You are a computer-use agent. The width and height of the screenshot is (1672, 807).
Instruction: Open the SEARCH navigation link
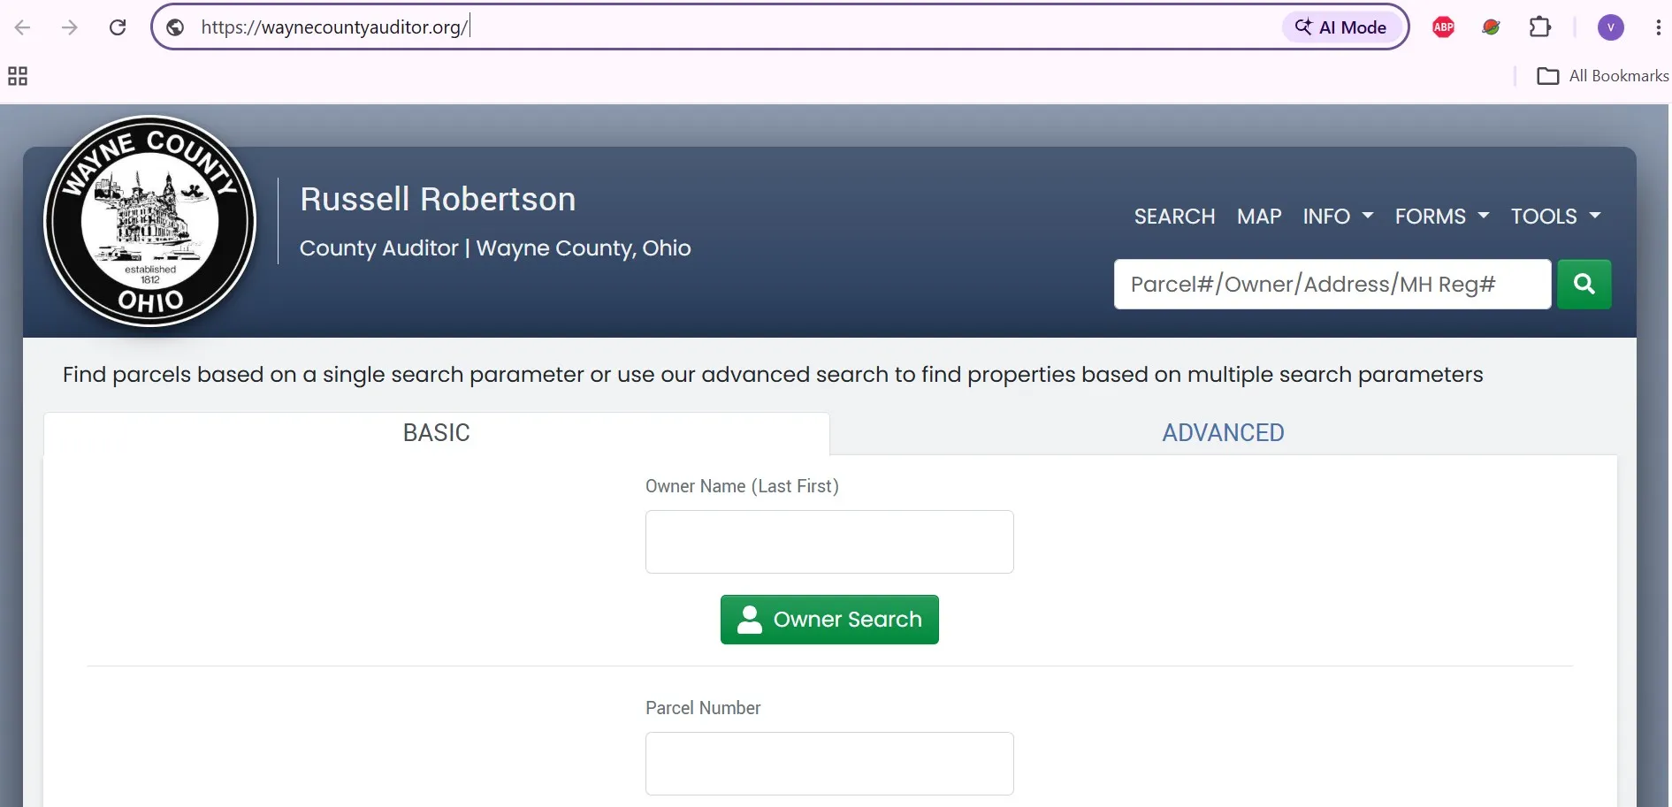click(x=1174, y=217)
